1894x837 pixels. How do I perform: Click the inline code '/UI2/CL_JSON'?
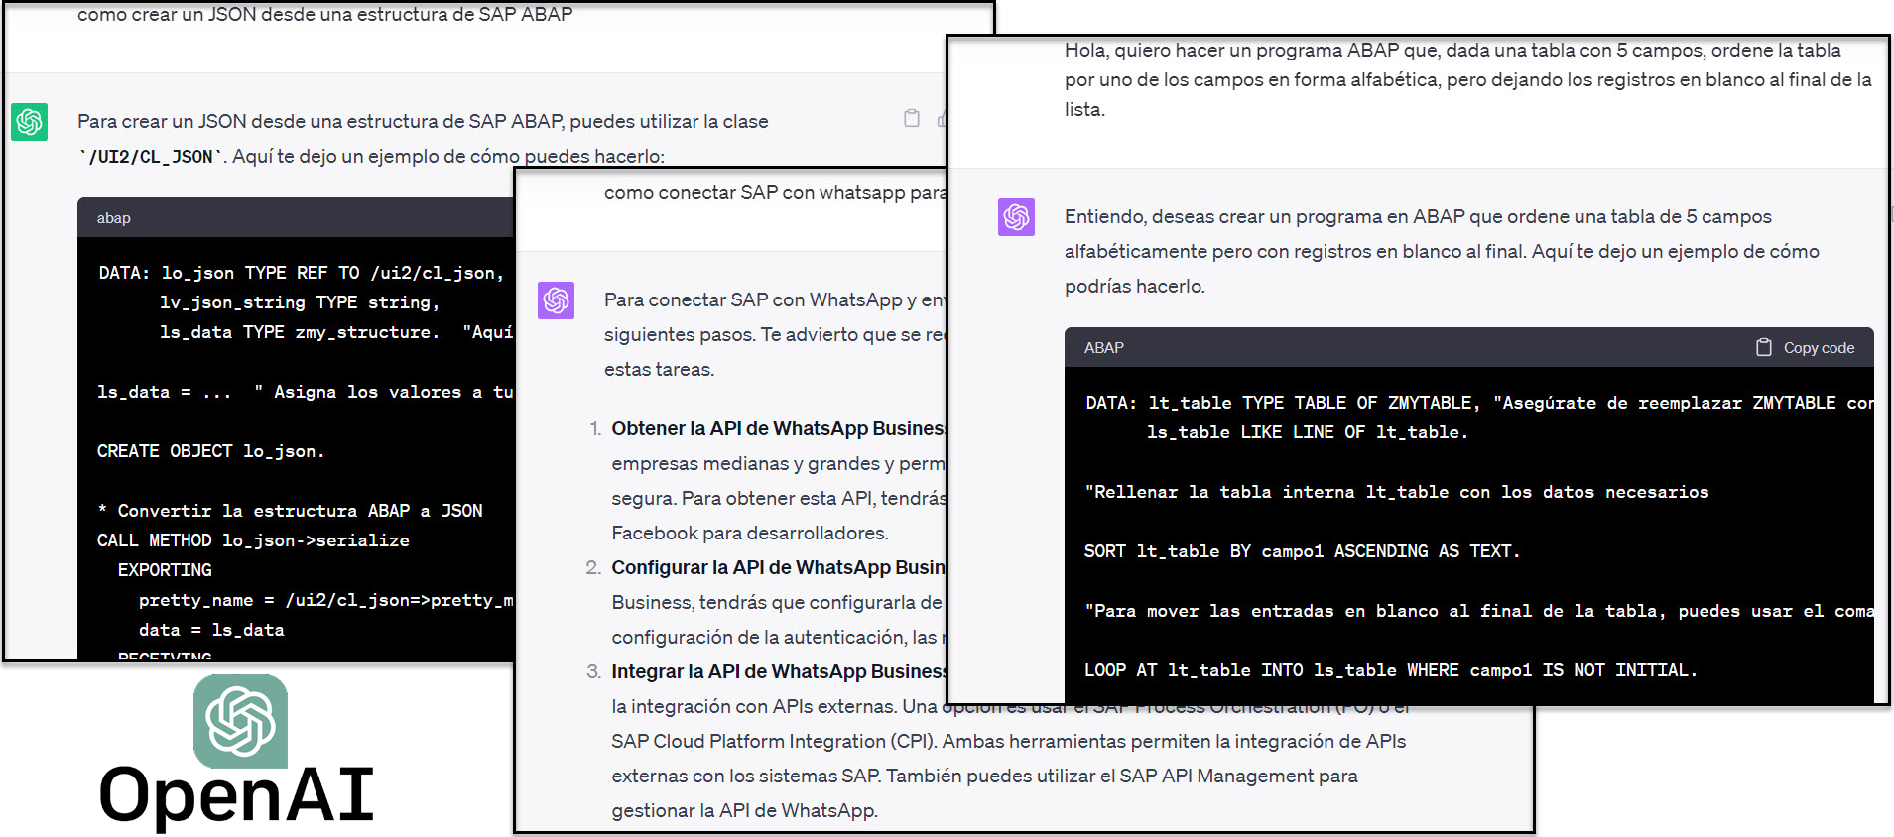pos(151,157)
